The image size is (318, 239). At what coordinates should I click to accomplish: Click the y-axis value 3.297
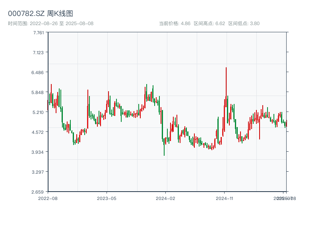pyautogui.click(x=38, y=172)
